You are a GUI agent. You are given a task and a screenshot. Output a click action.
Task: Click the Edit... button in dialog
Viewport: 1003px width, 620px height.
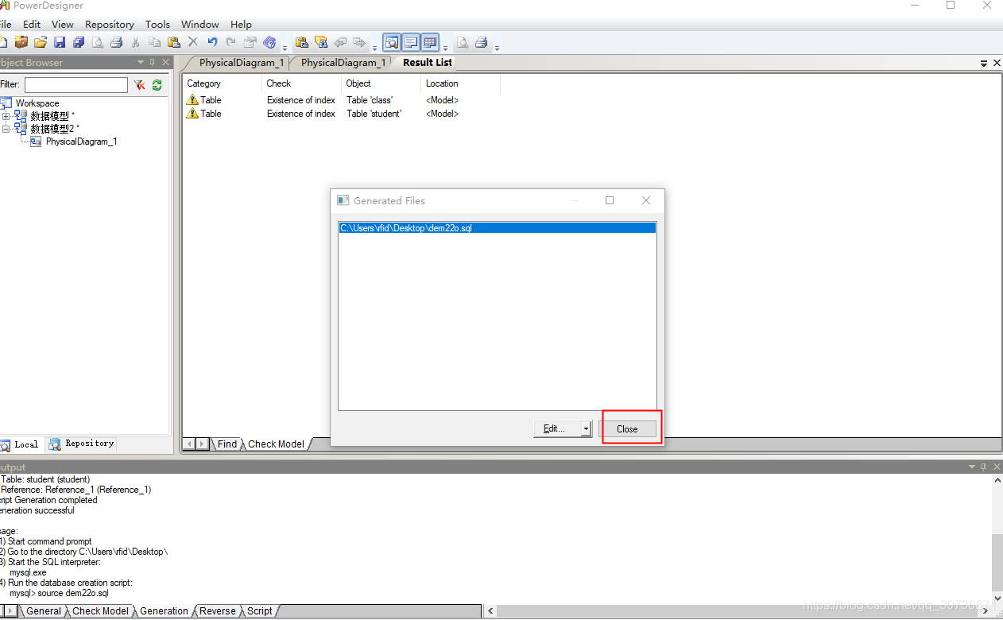(x=557, y=428)
